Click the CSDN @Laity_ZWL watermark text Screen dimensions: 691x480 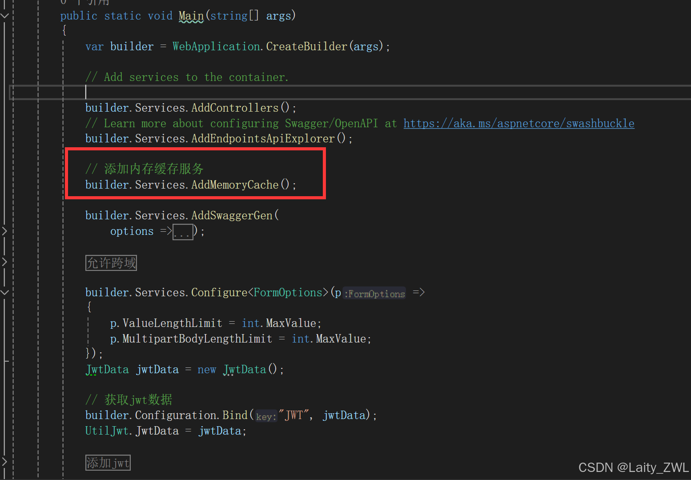[x=632, y=467]
